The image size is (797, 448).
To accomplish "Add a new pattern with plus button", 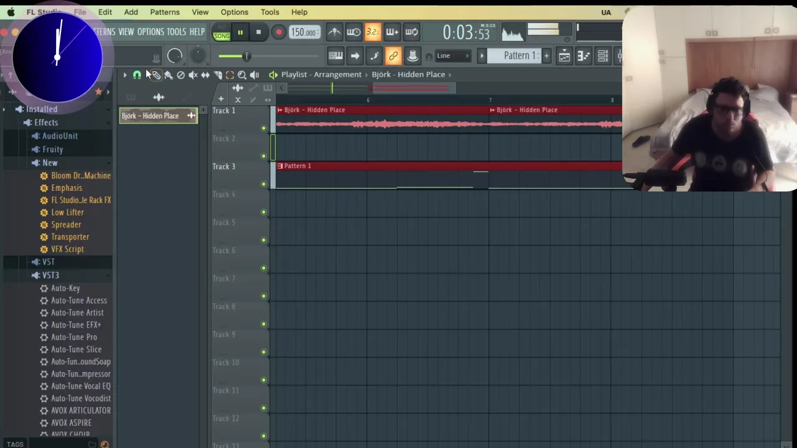I will click(547, 56).
